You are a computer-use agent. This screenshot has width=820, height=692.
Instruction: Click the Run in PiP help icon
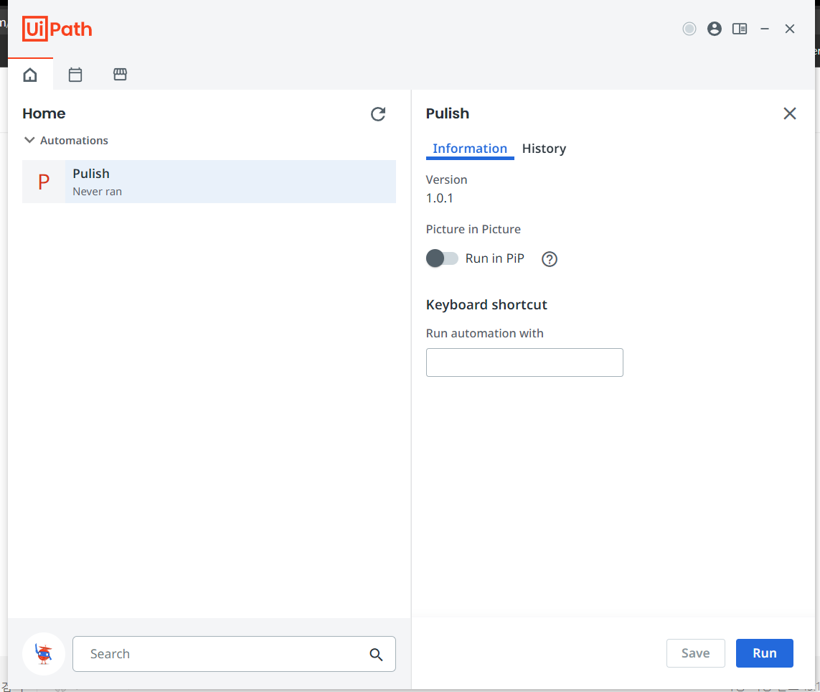(x=549, y=259)
